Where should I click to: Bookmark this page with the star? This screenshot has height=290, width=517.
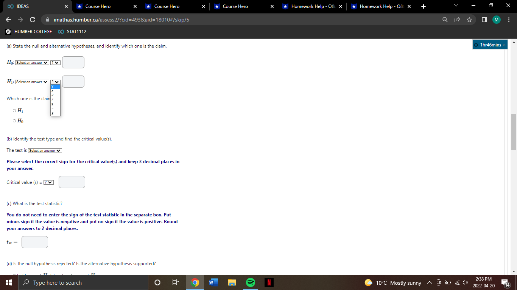[469, 20]
